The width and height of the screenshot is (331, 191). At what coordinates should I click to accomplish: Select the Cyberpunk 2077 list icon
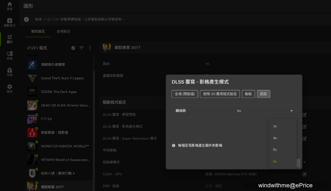click(32, 186)
